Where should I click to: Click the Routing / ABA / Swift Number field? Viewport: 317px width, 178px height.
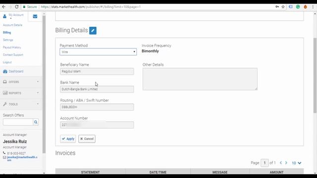coord(97,107)
